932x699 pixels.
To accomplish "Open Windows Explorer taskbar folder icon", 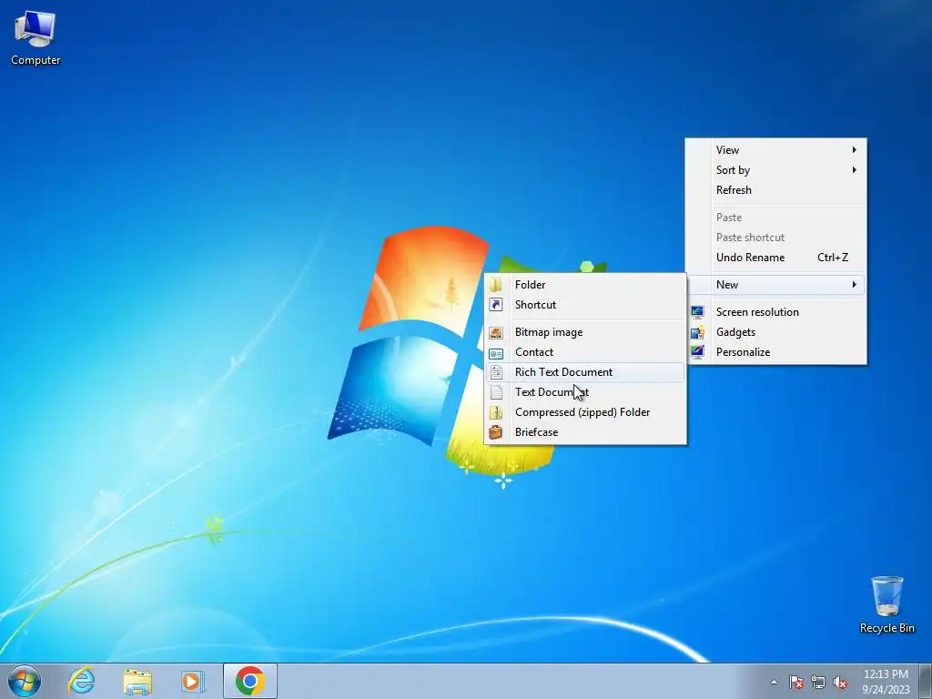I will [137, 681].
